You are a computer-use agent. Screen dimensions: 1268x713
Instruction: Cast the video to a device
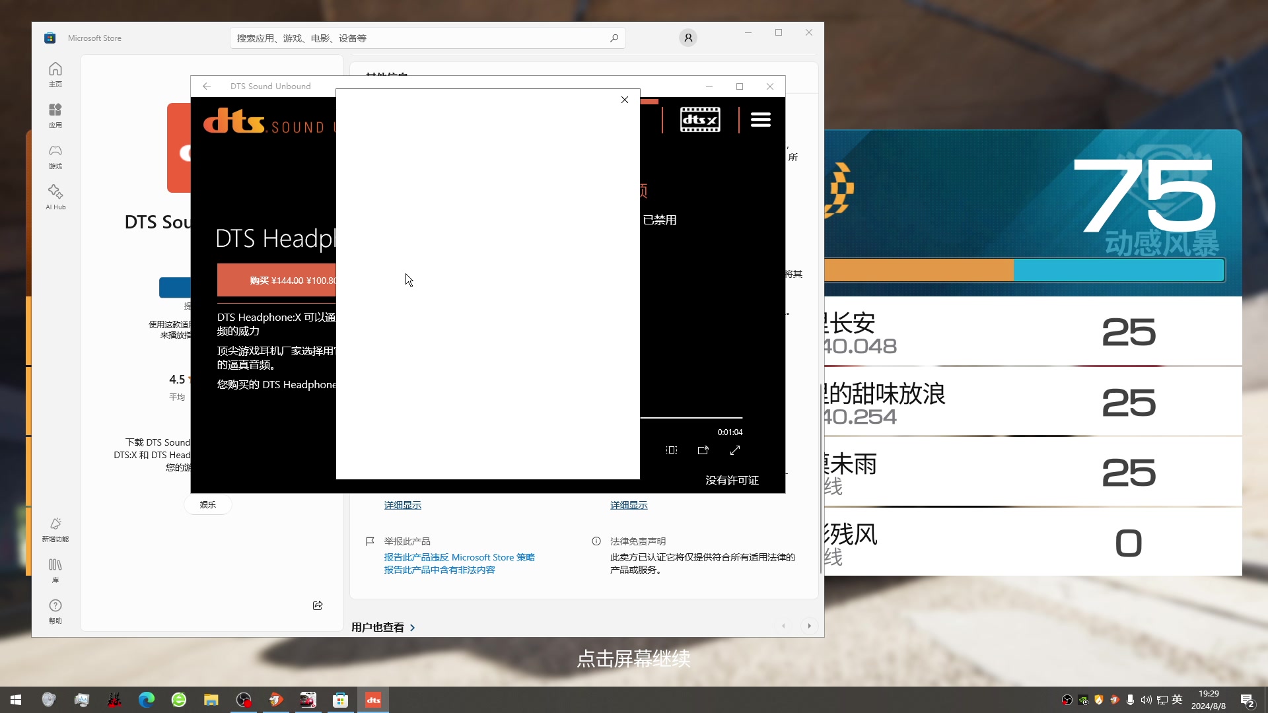pyautogui.click(x=703, y=450)
